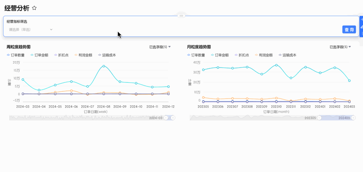Viewport: 363px width, 172px height.
Task: Click the pencil edit icon on the blue side toolbar
Action: coord(362,27)
